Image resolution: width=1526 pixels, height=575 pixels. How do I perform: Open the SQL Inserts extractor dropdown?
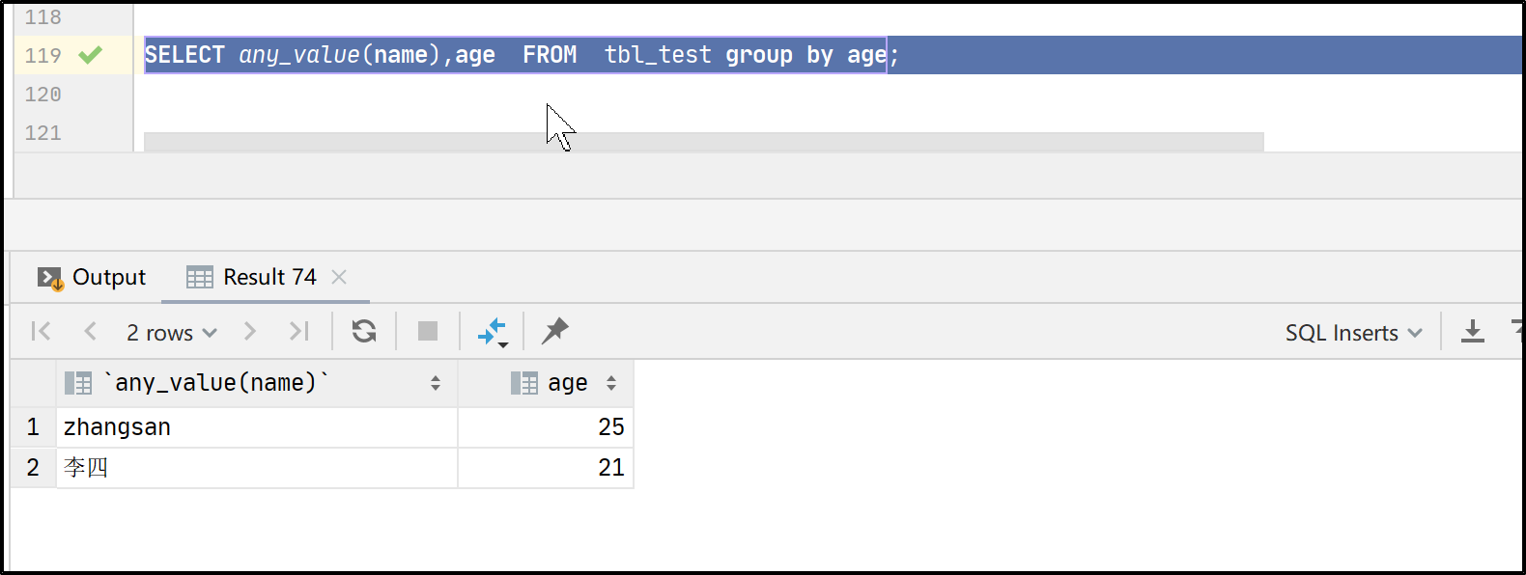[x=1353, y=333]
